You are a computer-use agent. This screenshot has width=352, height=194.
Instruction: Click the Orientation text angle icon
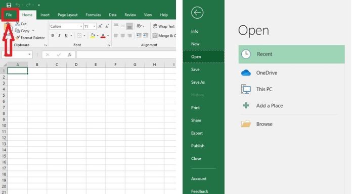point(139,26)
